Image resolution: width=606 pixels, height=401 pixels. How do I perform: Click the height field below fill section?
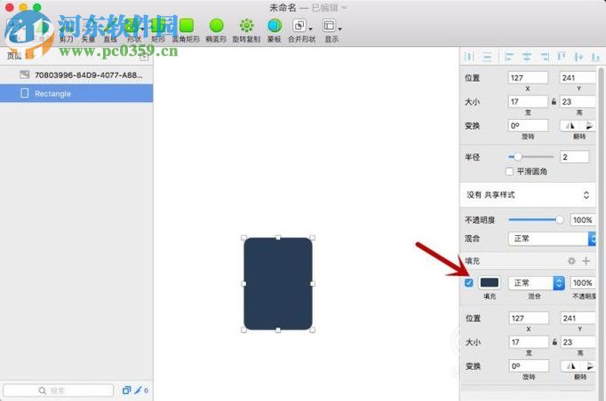tap(578, 342)
